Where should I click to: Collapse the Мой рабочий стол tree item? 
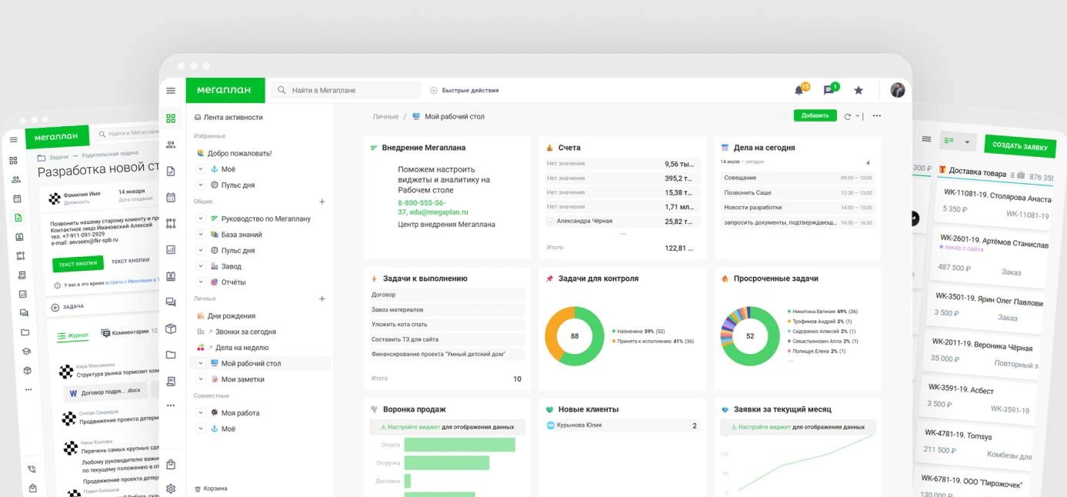click(x=201, y=363)
